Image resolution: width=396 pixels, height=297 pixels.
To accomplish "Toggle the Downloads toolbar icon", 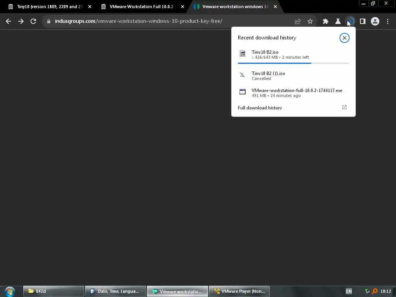I will pyautogui.click(x=350, y=22).
